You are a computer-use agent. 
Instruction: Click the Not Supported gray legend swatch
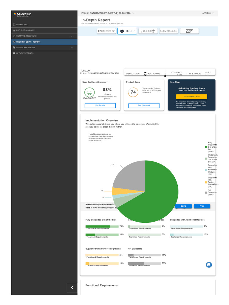click(x=206, y=193)
